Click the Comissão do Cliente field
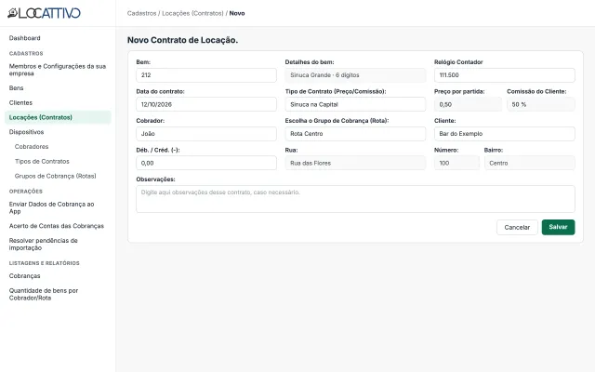This screenshot has width=595, height=372. [541, 104]
